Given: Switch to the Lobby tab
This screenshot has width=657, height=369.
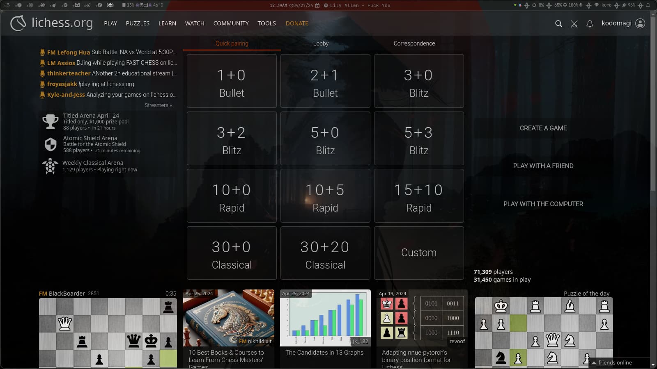Looking at the screenshot, I should pyautogui.click(x=321, y=43).
